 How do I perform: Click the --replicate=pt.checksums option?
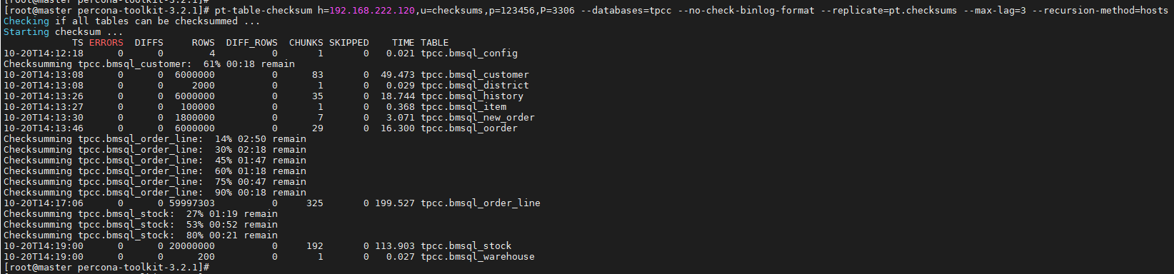tap(894, 11)
